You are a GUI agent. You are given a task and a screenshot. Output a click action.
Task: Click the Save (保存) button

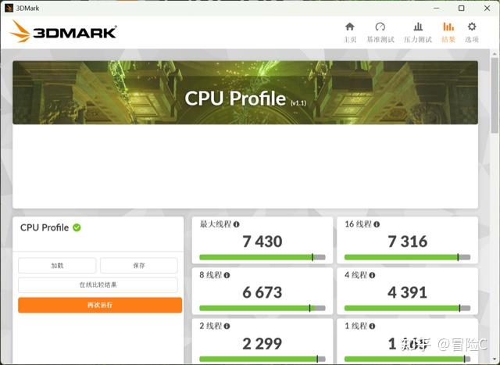coord(139,266)
